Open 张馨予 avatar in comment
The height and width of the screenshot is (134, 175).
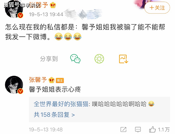(14, 85)
